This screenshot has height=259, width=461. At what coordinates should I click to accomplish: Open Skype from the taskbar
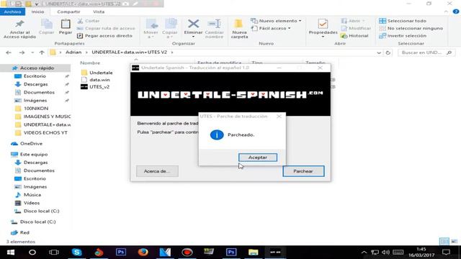(x=77, y=253)
